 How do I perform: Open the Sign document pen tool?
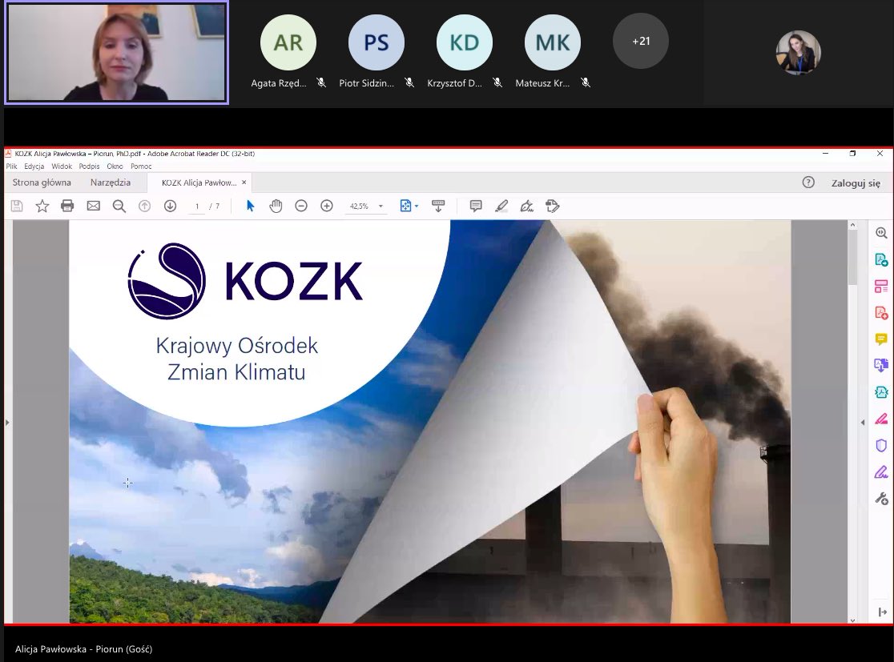pyautogui.click(x=527, y=206)
